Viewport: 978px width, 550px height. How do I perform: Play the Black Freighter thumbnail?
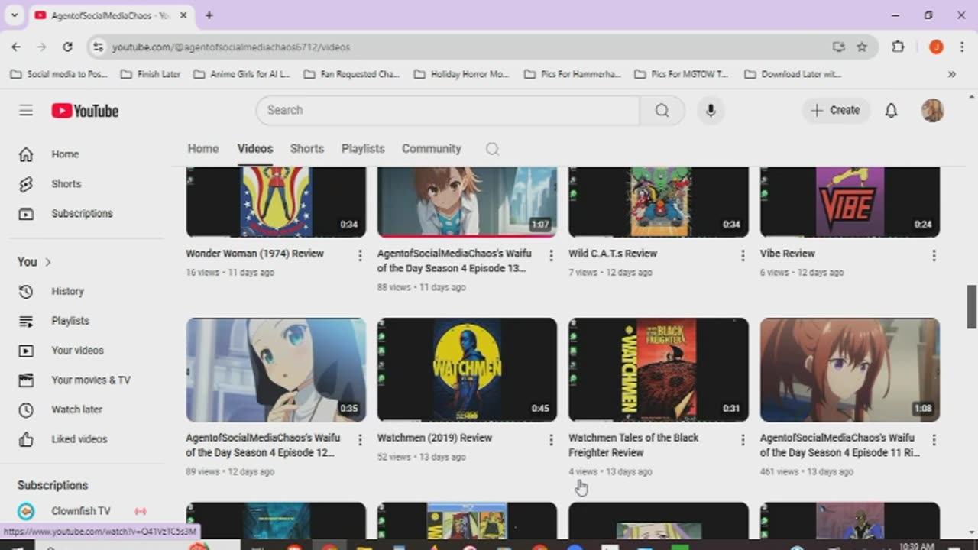click(x=659, y=370)
